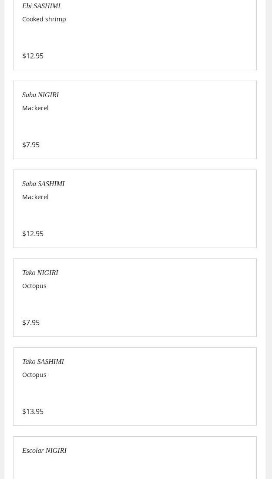Click the Ebi SASHIMI item title
Viewport: 272px width, 479px height.
pyautogui.click(x=41, y=6)
